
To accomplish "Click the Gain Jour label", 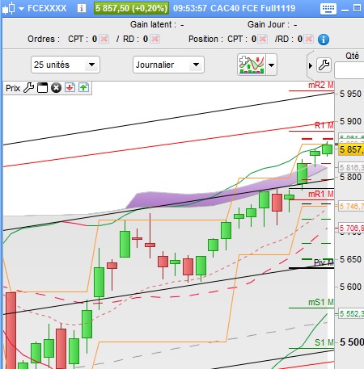I will pos(269,24).
